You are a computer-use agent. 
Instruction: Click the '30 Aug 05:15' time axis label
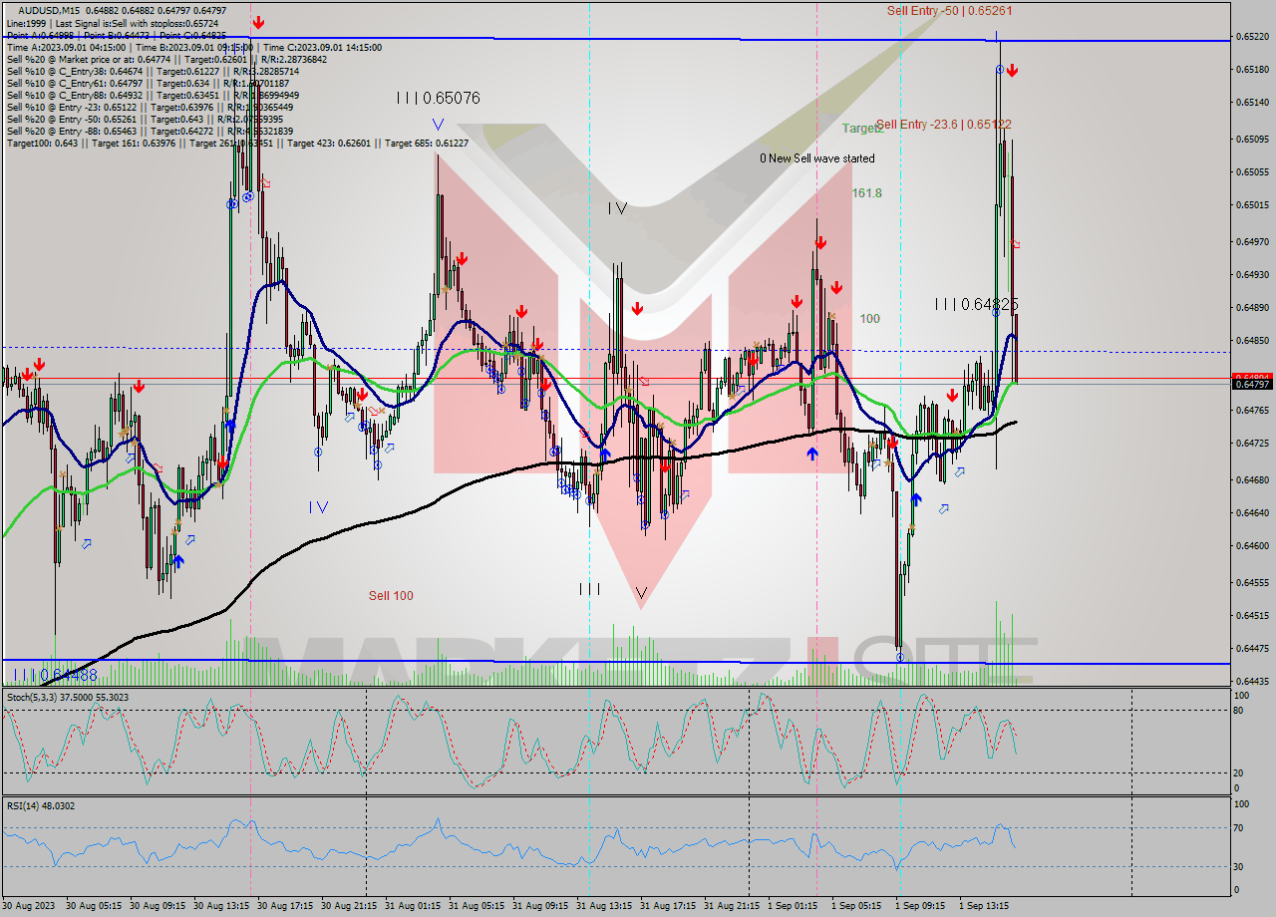pos(94,906)
